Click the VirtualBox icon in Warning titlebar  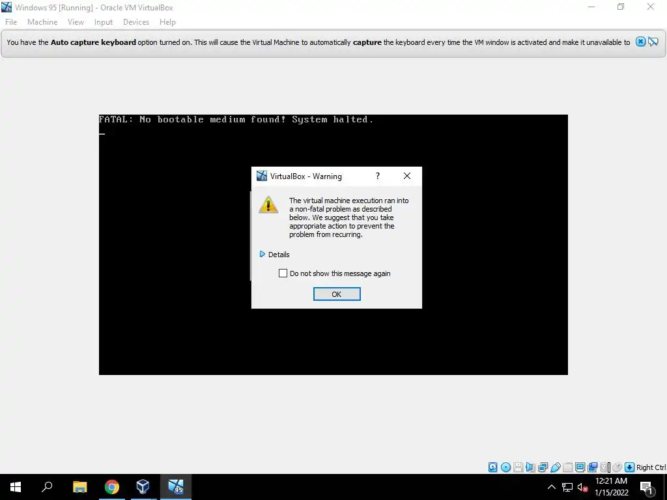click(262, 176)
